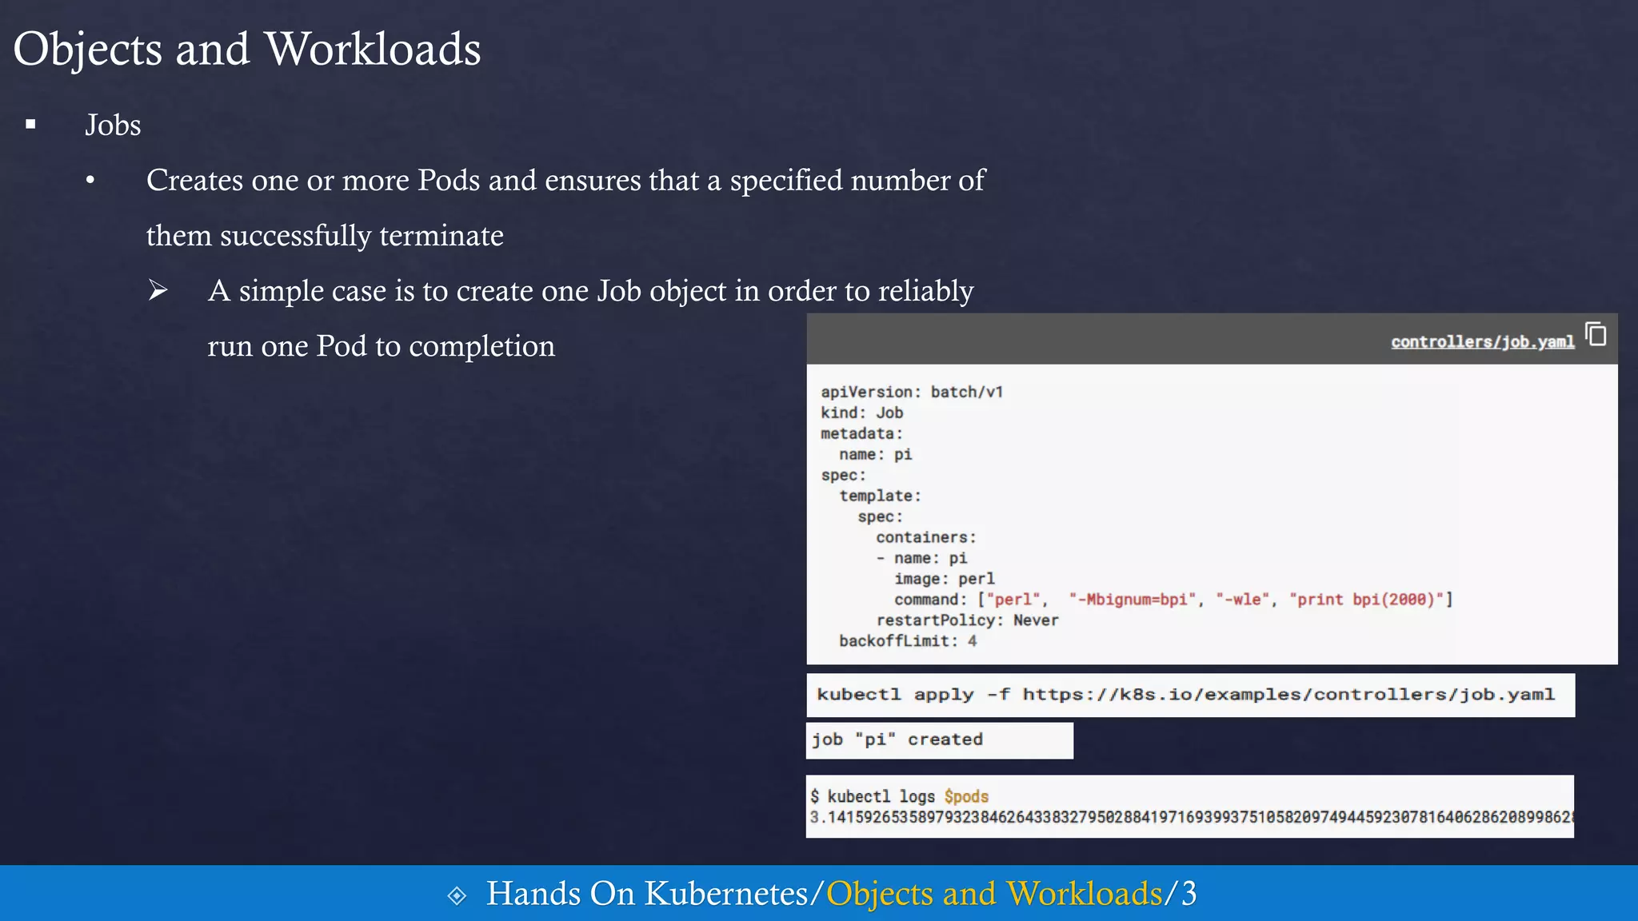This screenshot has height=921, width=1638.
Task: Click the yellow footer text 'Objects and Workloads'
Action: 994,894
